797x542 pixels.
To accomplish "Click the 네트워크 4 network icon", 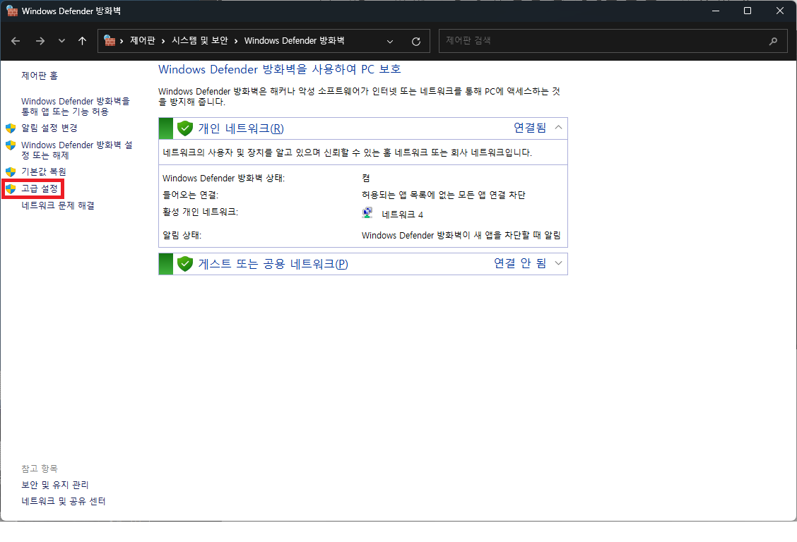I will coord(367,214).
